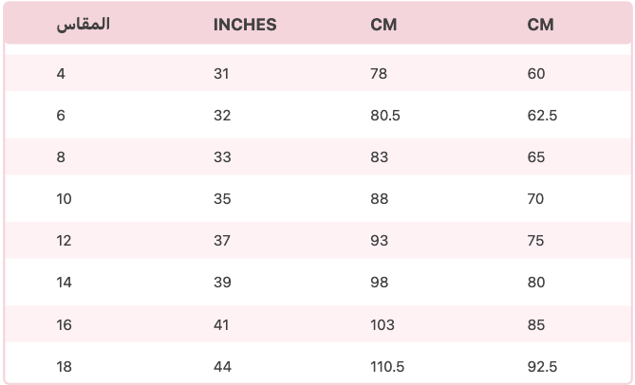Screen dimensions: 635x385
Task: Click the 44 inches value
Action: (x=222, y=366)
